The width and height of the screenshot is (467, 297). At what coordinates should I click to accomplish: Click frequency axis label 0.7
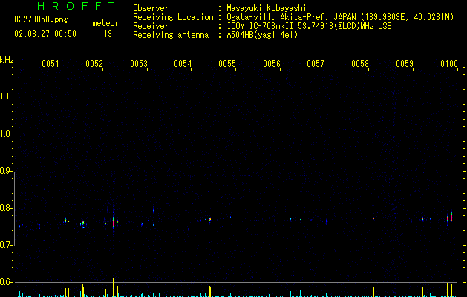point(6,245)
